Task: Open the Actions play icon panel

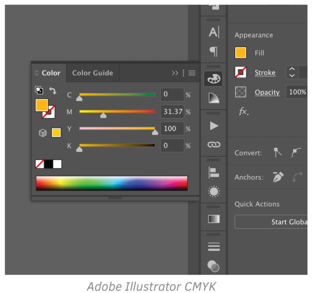Action: (214, 126)
